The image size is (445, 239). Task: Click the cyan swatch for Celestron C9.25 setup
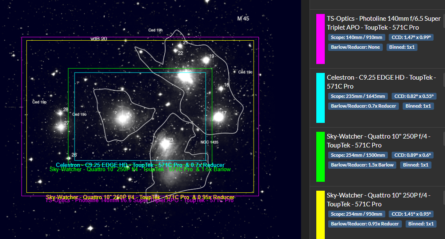[321, 98]
